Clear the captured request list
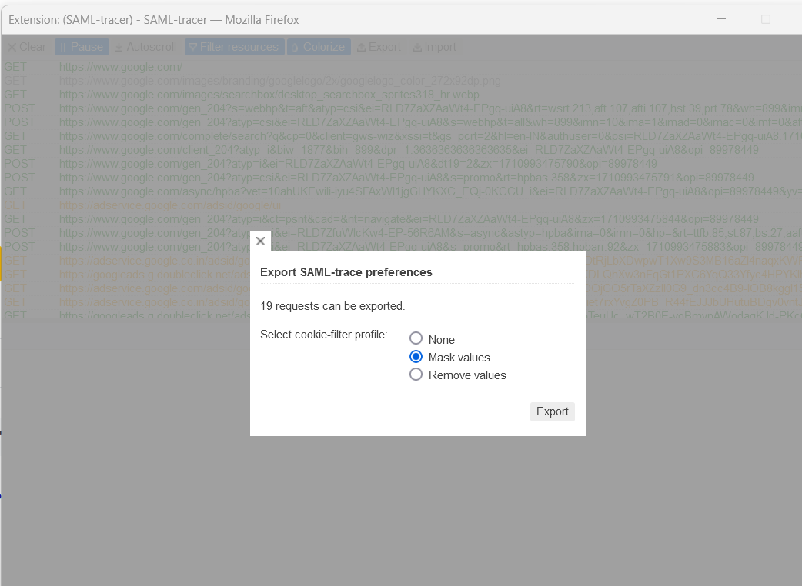The width and height of the screenshot is (802, 586). point(25,47)
